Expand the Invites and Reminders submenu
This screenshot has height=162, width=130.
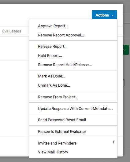tap(73, 143)
